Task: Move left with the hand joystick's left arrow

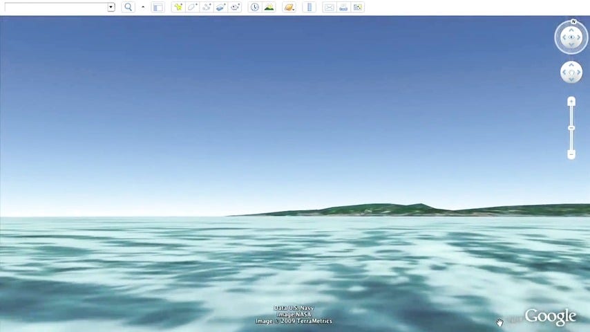Action: (564, 73)
